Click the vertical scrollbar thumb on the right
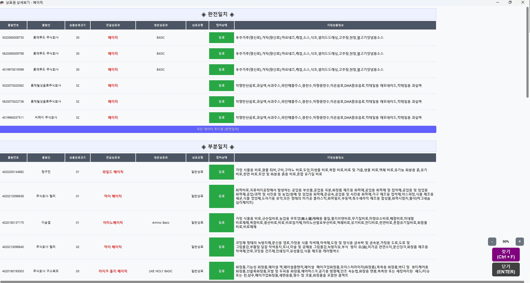Viewport: 530px width, 283px height. [x=528, y=52]
